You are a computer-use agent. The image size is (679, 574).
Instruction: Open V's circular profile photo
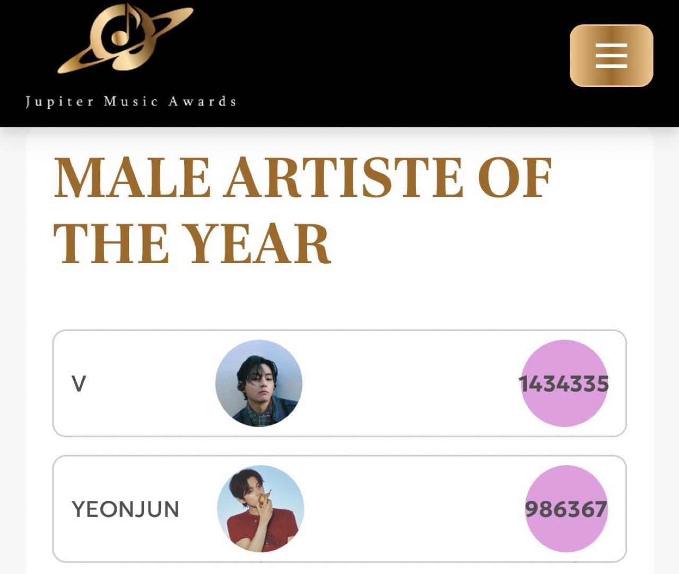pos(259,383)
